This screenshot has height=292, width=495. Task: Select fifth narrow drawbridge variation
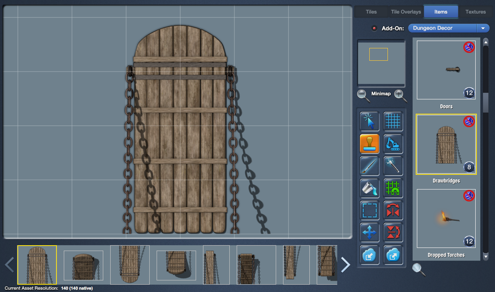click(216, 265)
